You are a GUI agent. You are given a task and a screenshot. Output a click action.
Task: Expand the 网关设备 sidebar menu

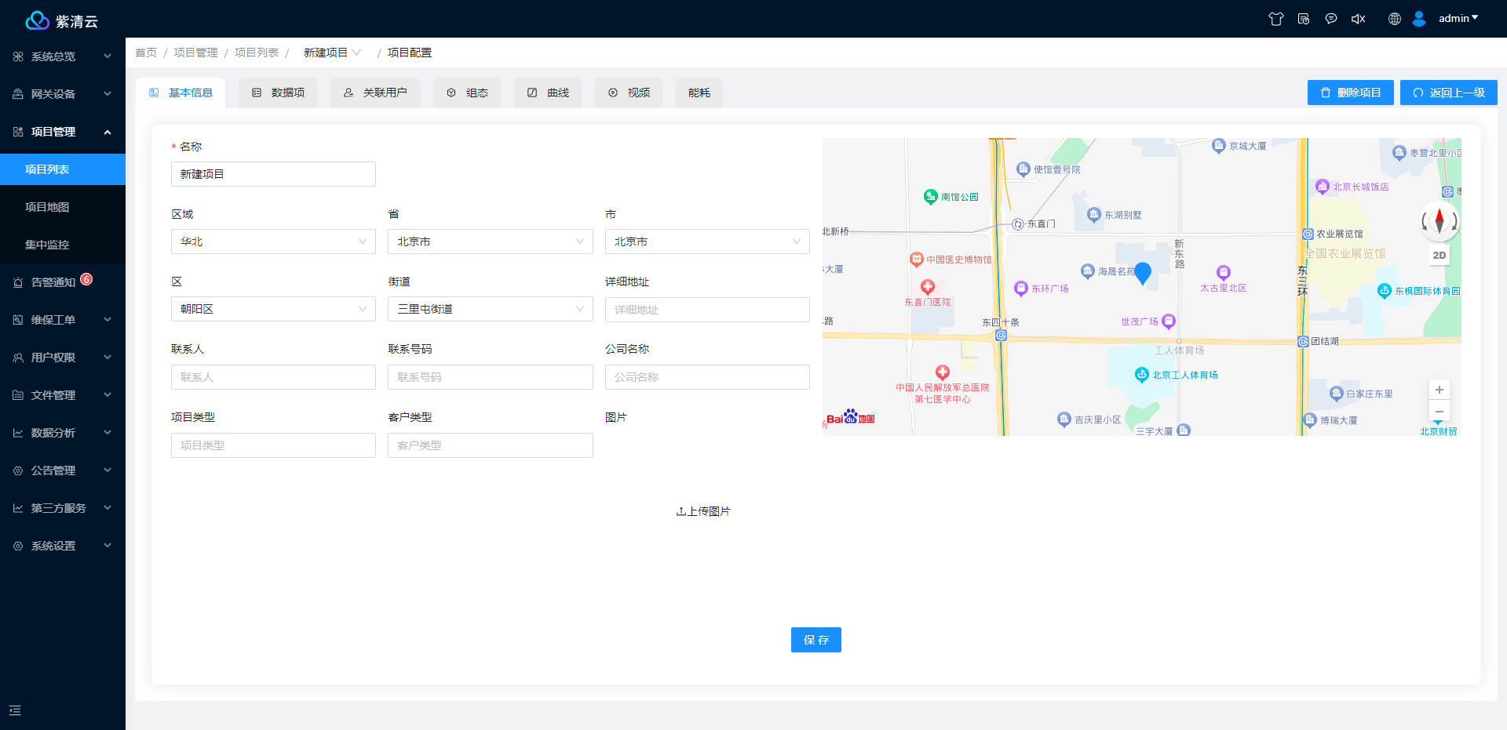click(x=63, y=94)
